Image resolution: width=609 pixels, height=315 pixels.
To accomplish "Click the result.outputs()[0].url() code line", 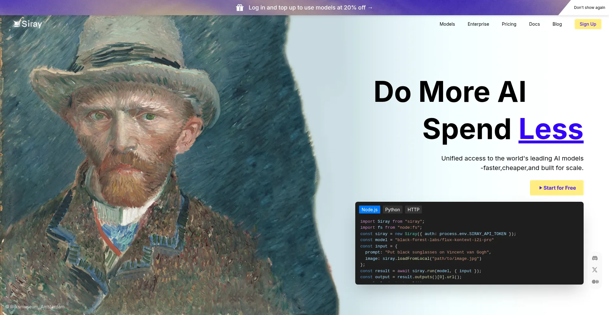I will pyautogui.click(x=411, y=277).
